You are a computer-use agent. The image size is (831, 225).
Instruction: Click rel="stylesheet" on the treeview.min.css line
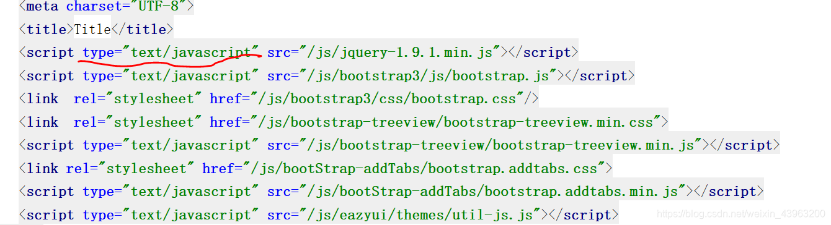[138, 122]
